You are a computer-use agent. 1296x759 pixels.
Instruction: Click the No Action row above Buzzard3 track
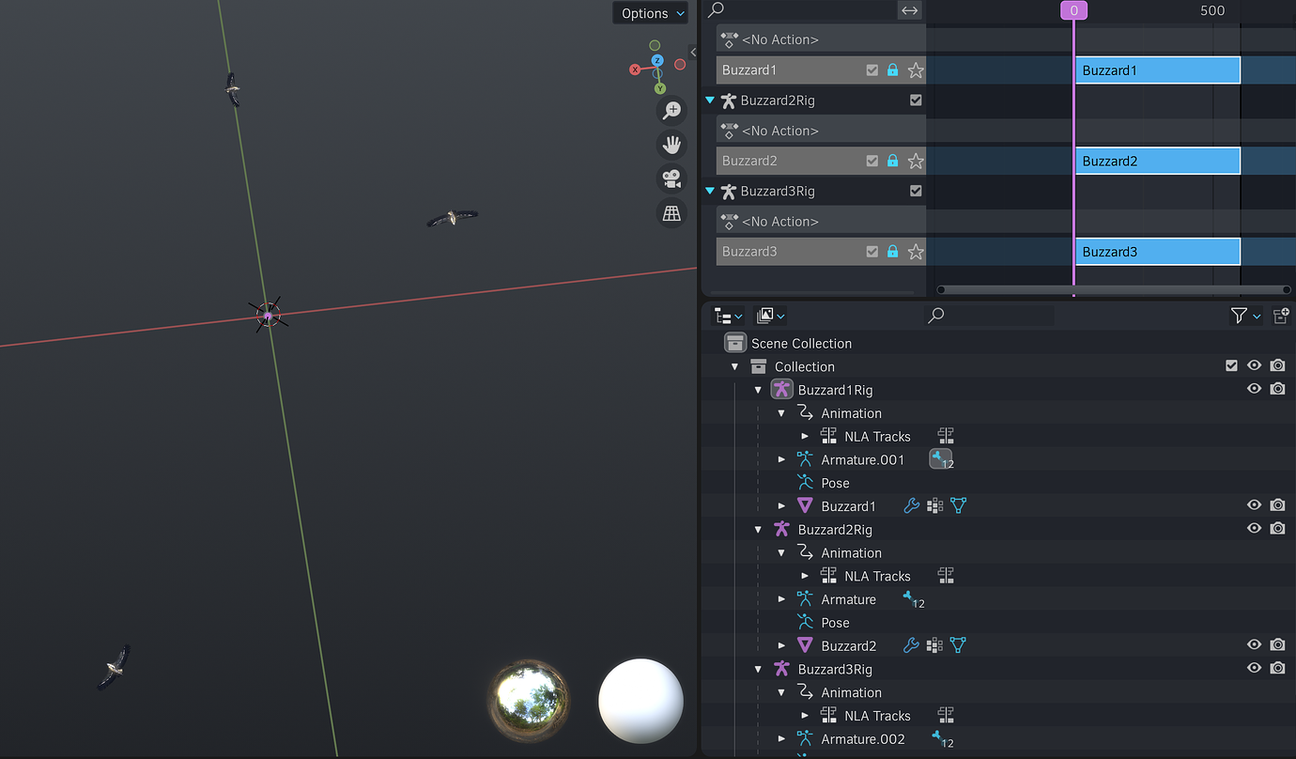pos(821,222)
